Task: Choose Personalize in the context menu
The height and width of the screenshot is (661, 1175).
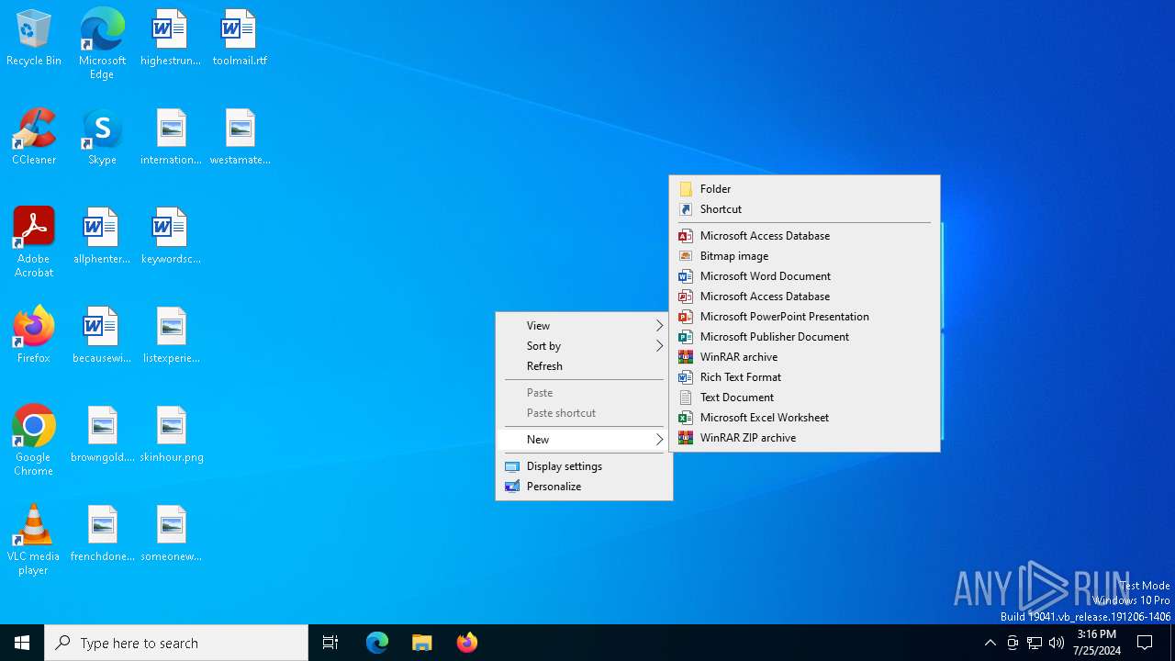Action: pyautogui.click(x=584, y=487)
